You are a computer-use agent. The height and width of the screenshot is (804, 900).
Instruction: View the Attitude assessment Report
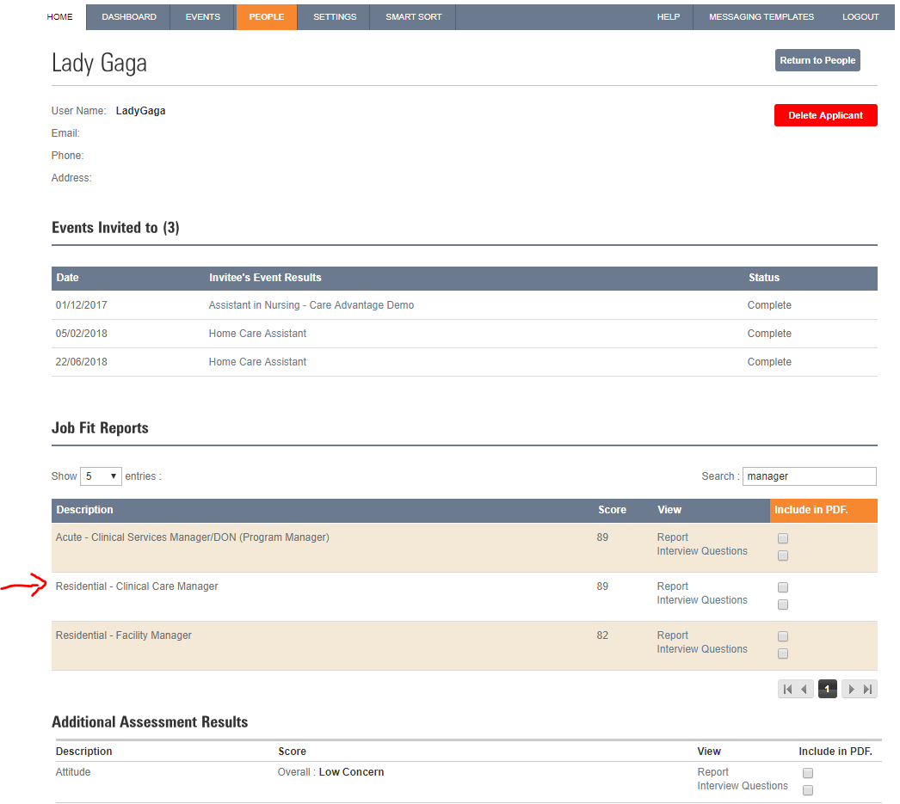712,772
